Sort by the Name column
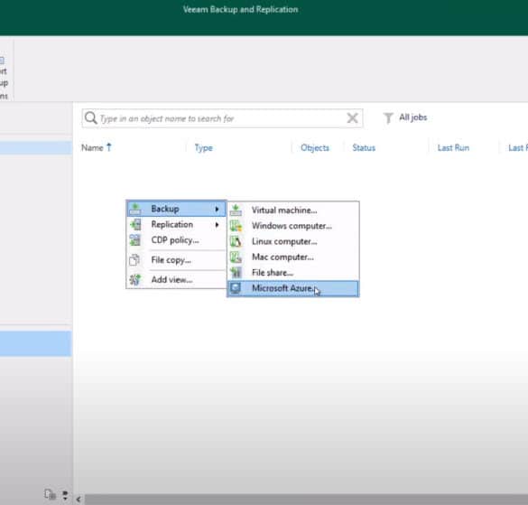528x505 pixels. 92,147
